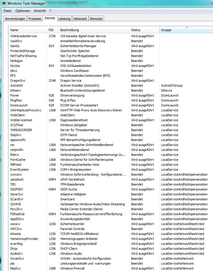Screen dimensions: 213x271
Task: Select the FontCache service
Action: click(x=18, y=160)
